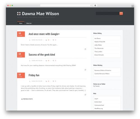Click the author icon of Google+ post
Viewport: 140px width, 119px height.
pyautogui.click(x=30, y=40)
